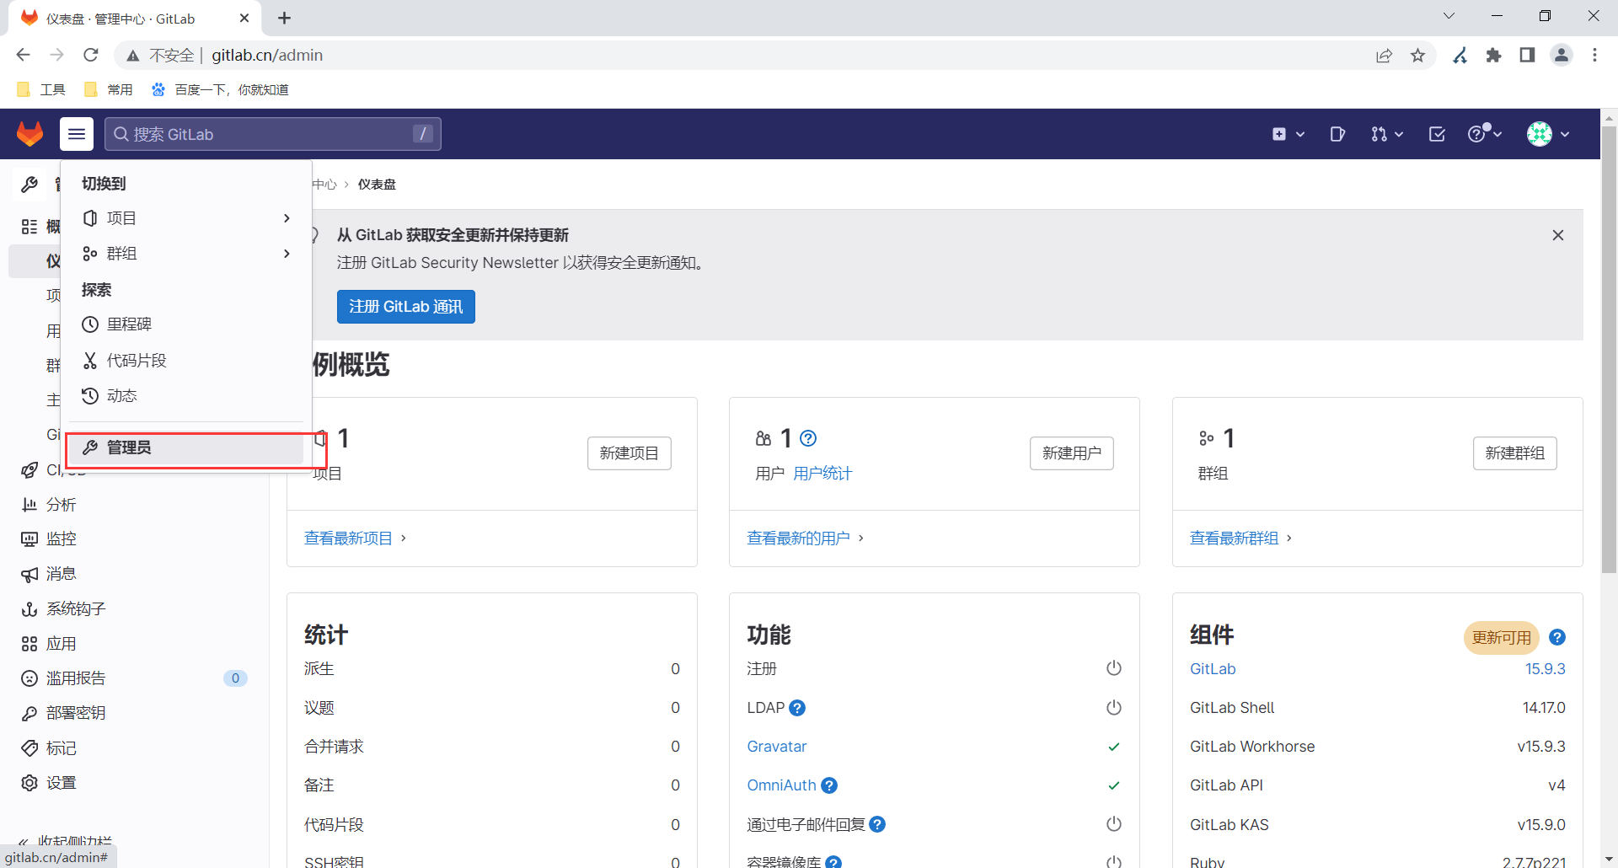Open a new browser tab
1618x868 pixels.
[x=285, y=19]
